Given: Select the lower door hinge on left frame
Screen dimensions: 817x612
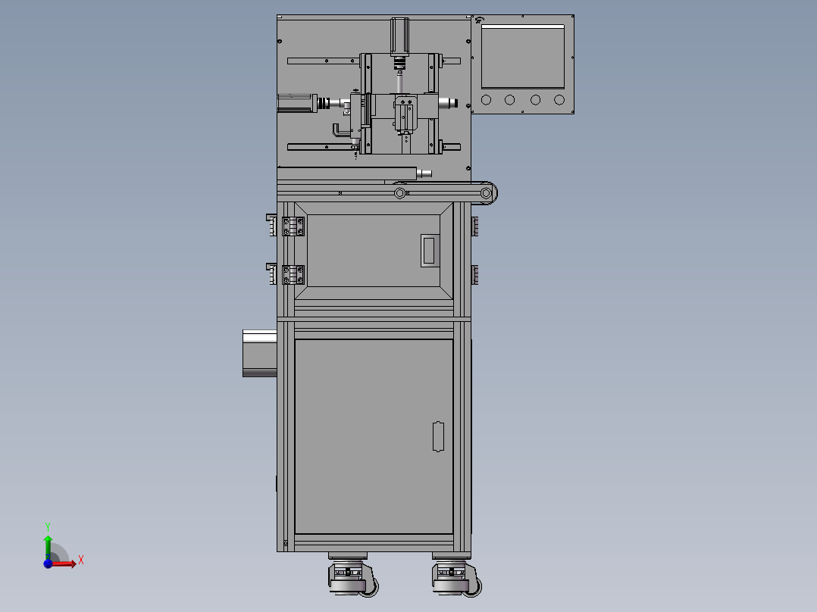Looking at the screenshot, I should 293,275.
